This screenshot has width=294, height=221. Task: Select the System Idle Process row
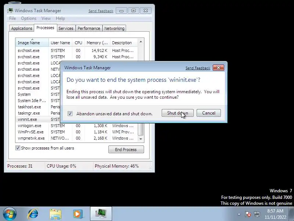click(x=39, y=101)
